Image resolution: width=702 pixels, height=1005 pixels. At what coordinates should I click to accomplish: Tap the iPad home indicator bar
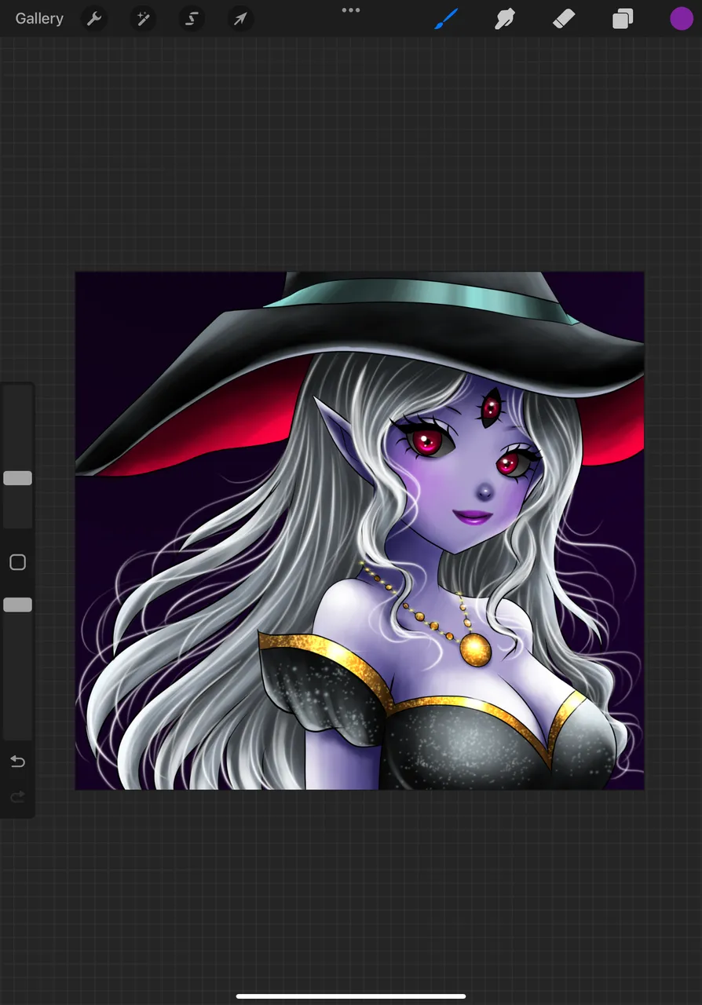point(351,996)
